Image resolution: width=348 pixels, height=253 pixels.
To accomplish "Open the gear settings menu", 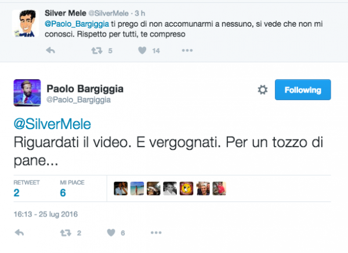I will [263, 90].
